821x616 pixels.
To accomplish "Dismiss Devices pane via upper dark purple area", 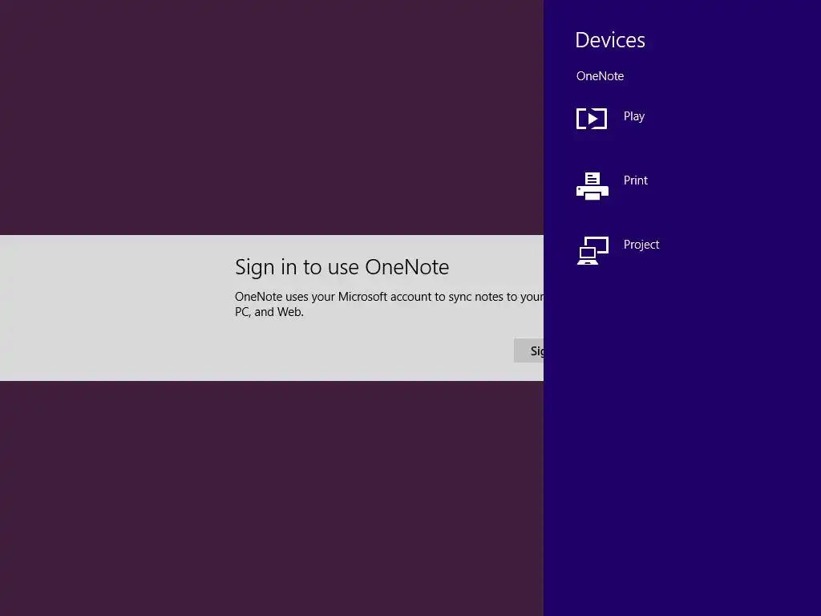I will [272, 117].
